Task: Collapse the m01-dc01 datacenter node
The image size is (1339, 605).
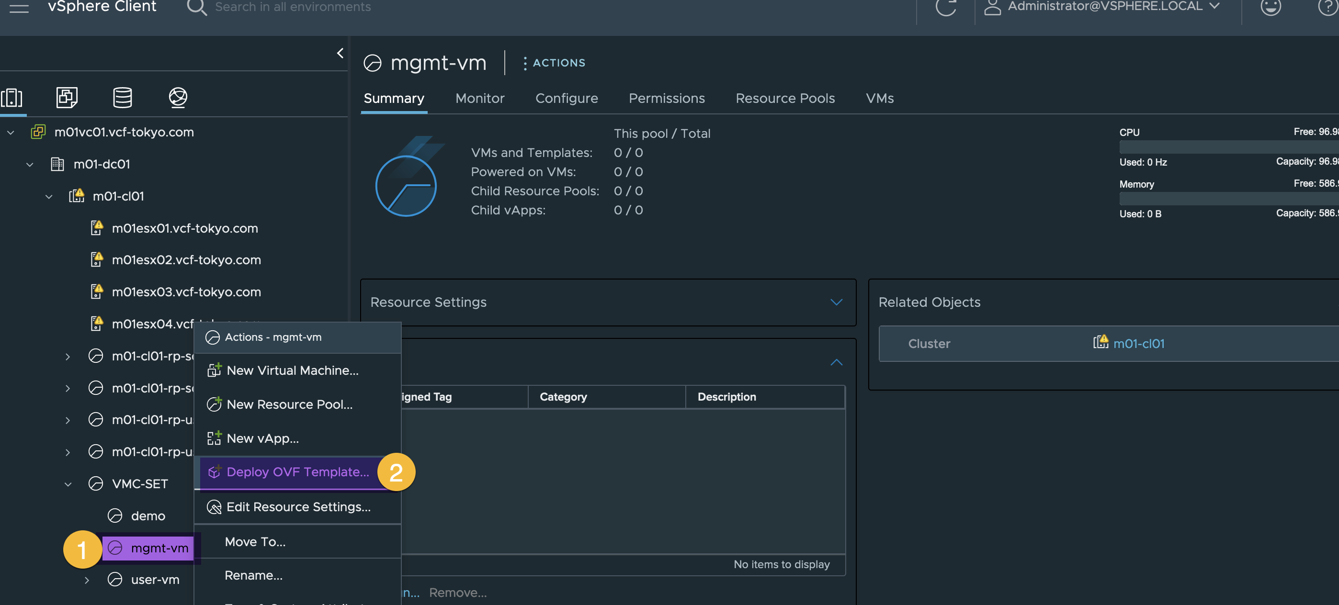Action: [x=30, y=165]
